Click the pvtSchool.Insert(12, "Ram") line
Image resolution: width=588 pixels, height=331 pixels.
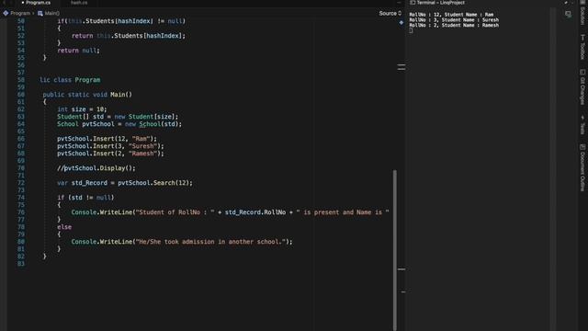coord(107,139)
